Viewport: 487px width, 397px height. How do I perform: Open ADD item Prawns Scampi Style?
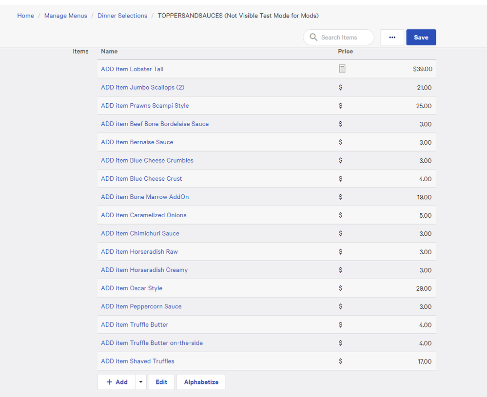(x=145, y=106)
